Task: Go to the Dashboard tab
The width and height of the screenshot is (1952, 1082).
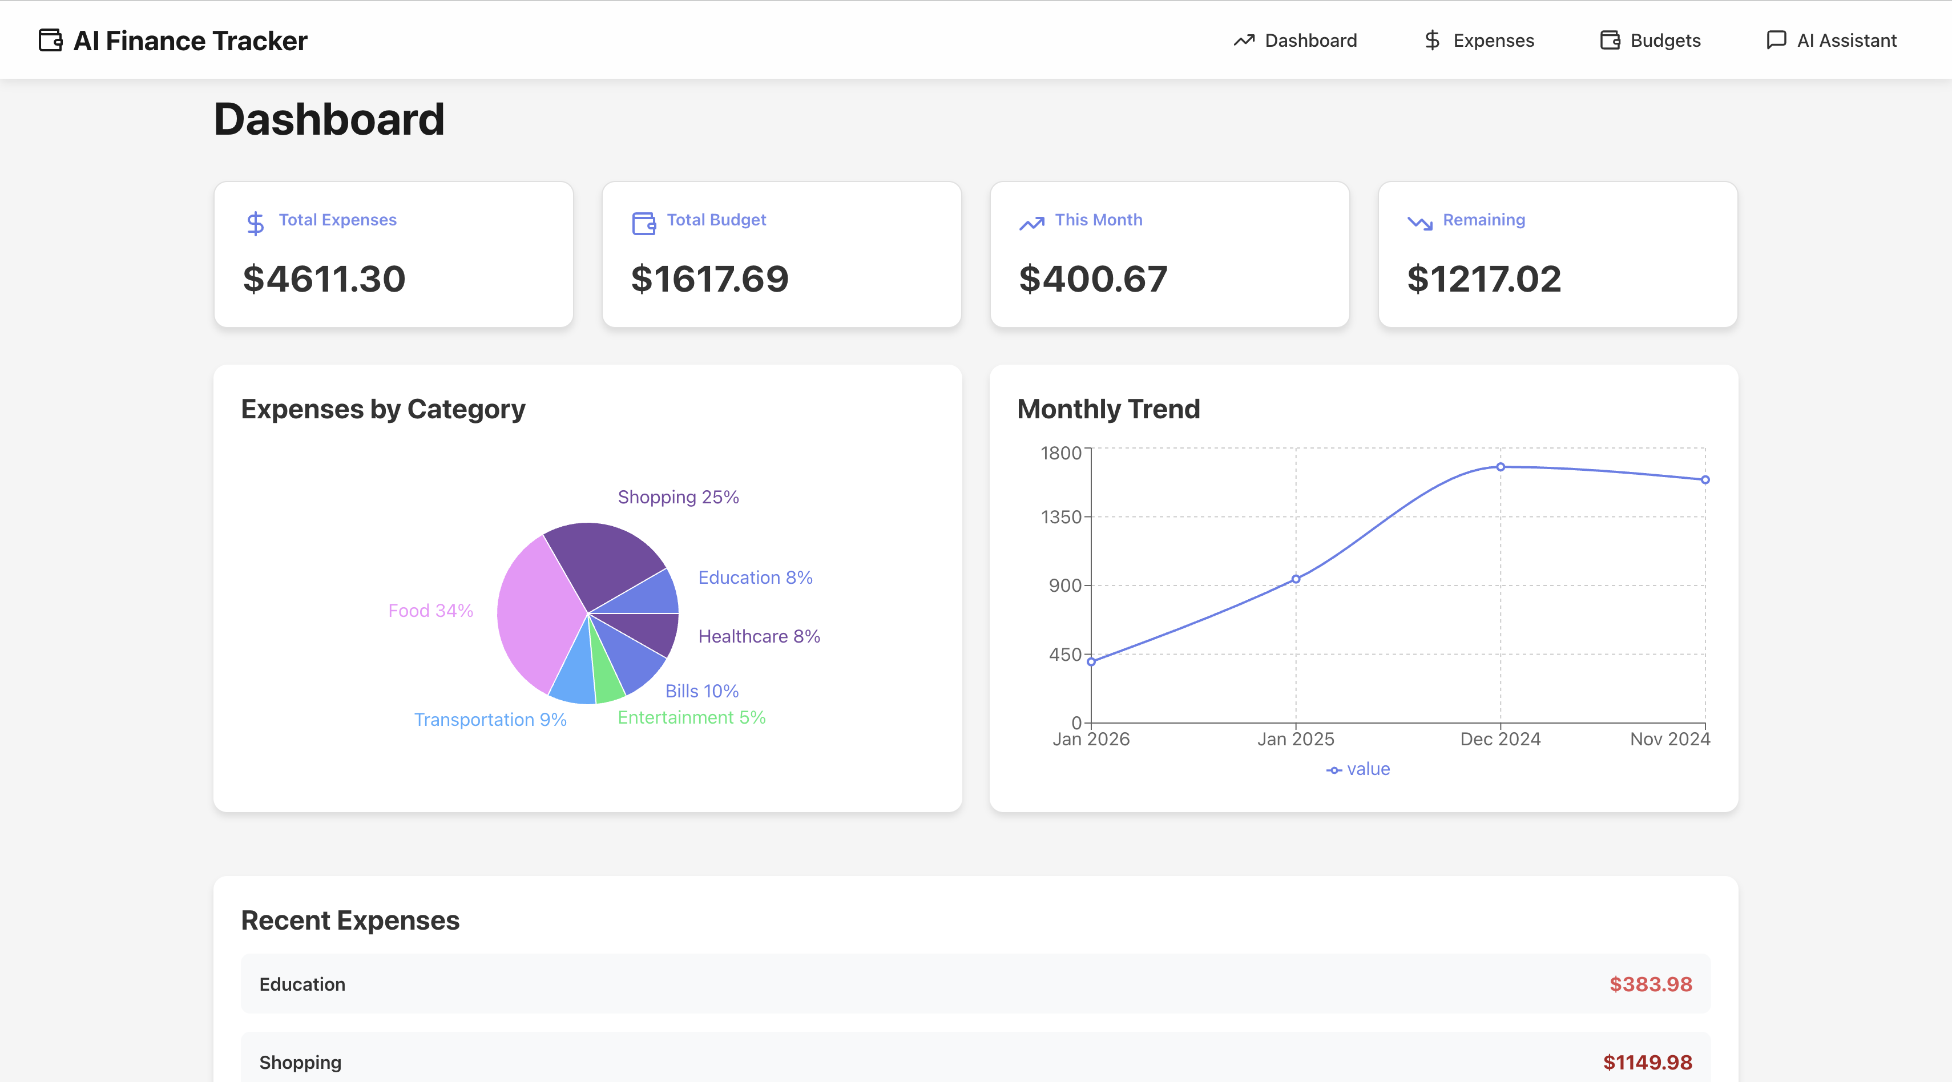Action: (1295, 40)
